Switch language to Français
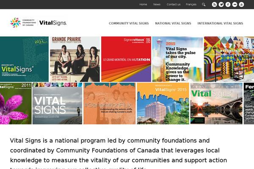This screenshot has width=254, height=169. point(191,4)
